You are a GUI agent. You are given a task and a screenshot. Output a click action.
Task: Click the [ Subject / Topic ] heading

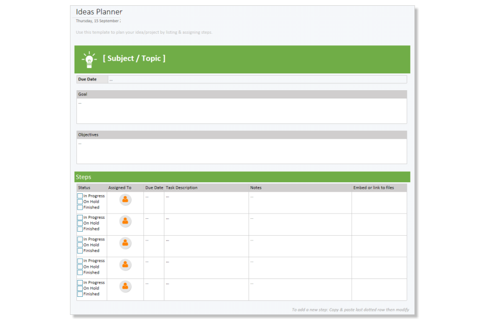[134, 58]
